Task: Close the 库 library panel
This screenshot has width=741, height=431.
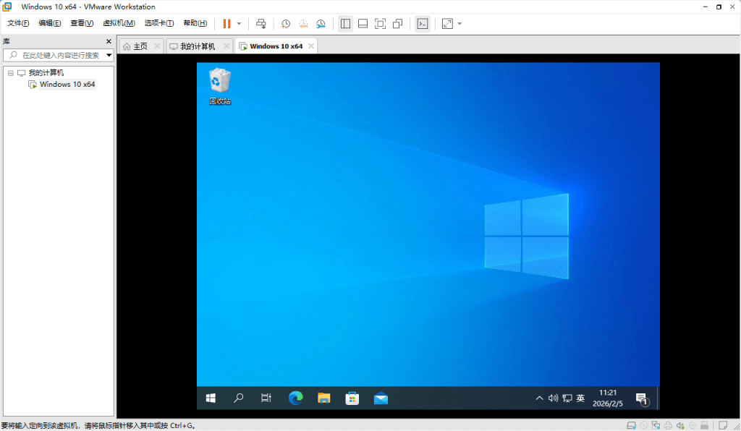Action: [109, 41]
